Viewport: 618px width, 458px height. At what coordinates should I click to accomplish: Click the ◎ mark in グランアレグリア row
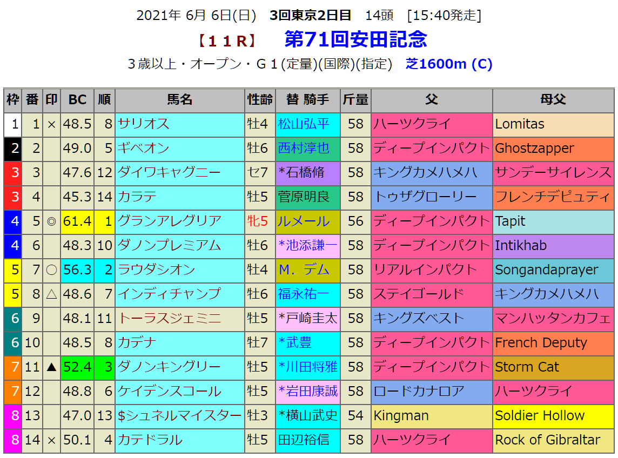[51, 221]
